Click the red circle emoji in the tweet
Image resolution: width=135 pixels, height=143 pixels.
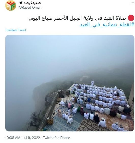click(131, 18)
